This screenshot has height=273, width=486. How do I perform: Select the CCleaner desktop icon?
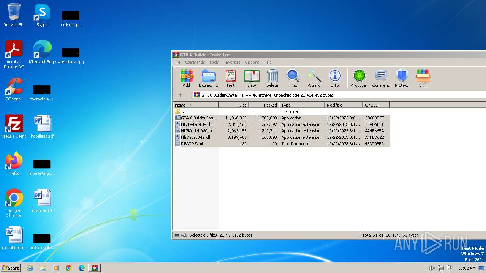[x=14, y=89]
